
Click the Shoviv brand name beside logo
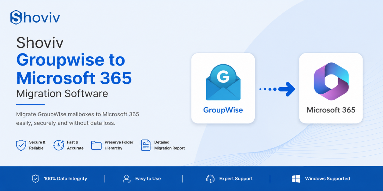pyautogui.click(x=41, y=17)
